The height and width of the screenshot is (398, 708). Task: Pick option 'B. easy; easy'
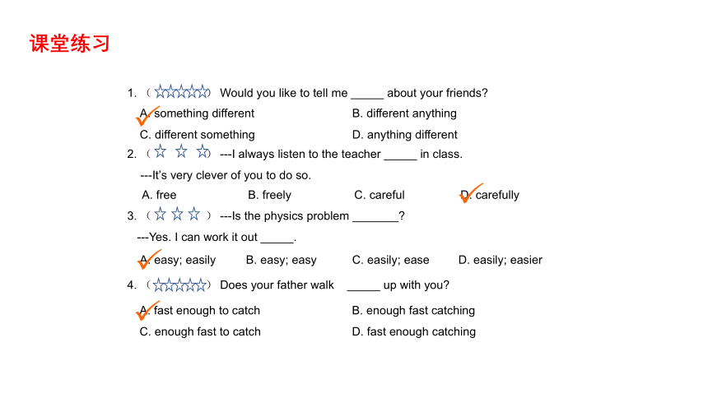(282, 260)
